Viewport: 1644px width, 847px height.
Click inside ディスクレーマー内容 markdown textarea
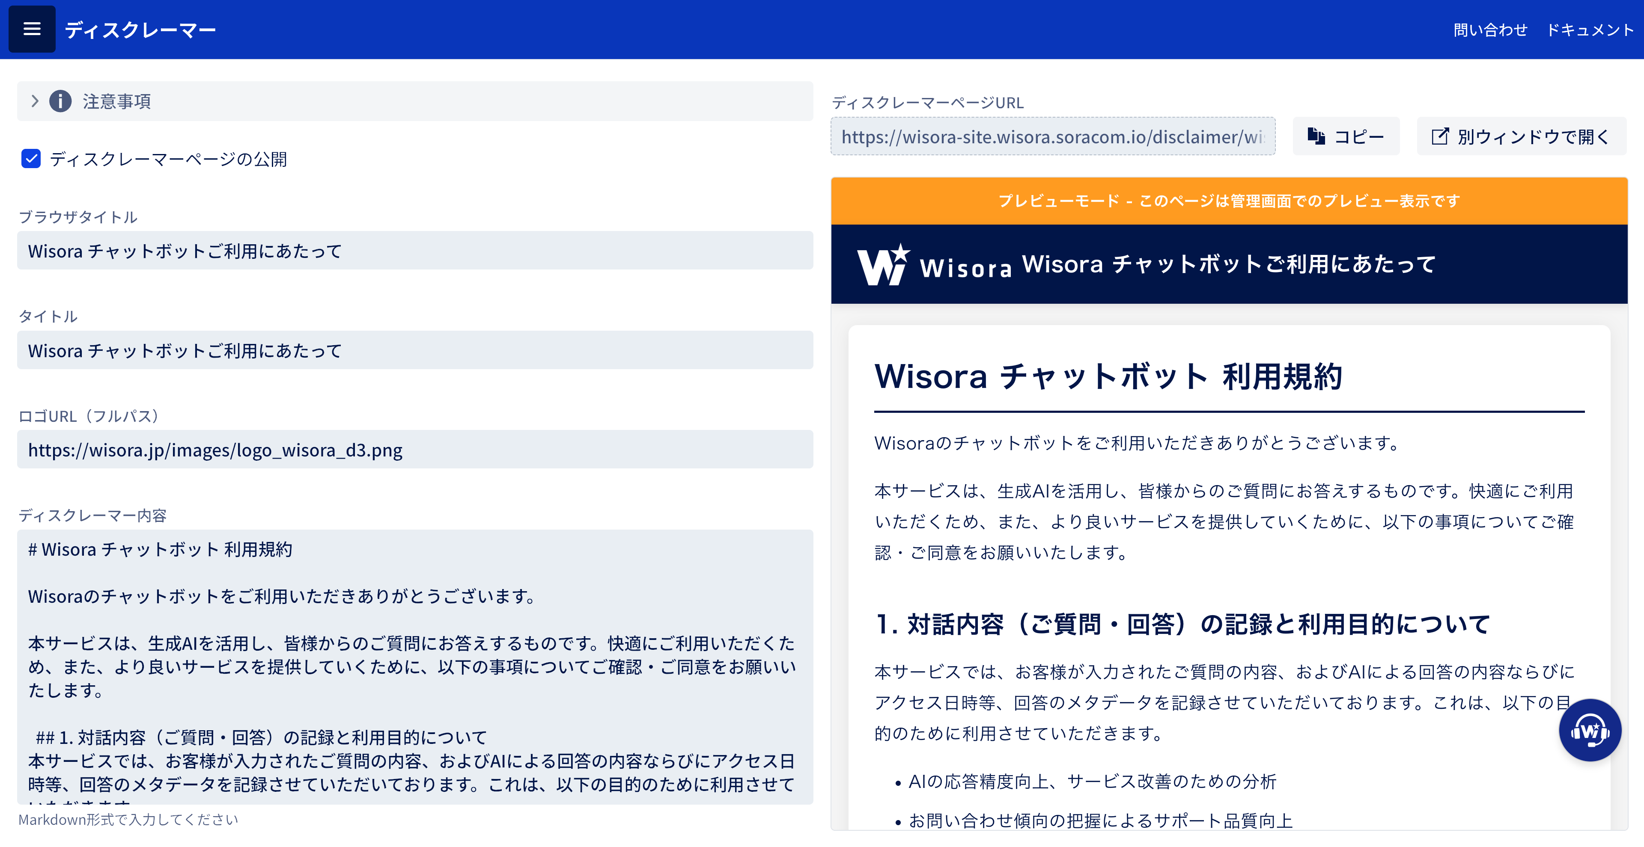(x=415, y=666)
